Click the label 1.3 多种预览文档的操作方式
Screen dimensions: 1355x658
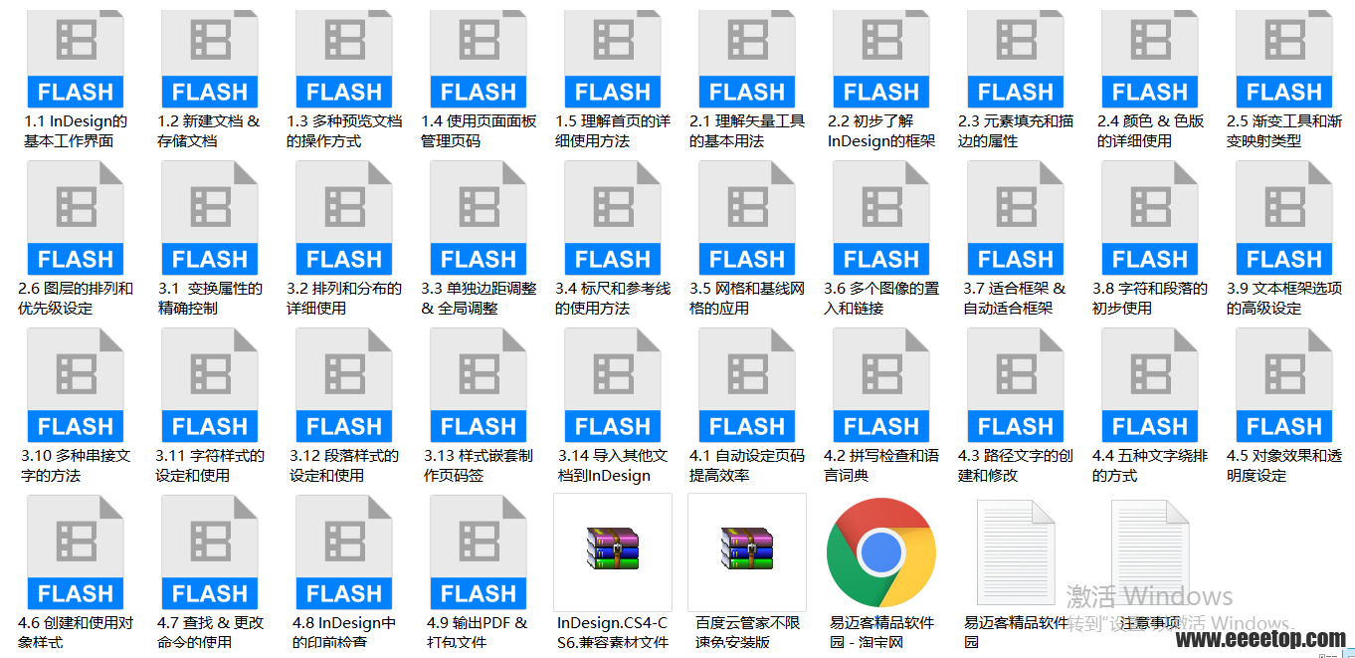click(x=344, y=130)
